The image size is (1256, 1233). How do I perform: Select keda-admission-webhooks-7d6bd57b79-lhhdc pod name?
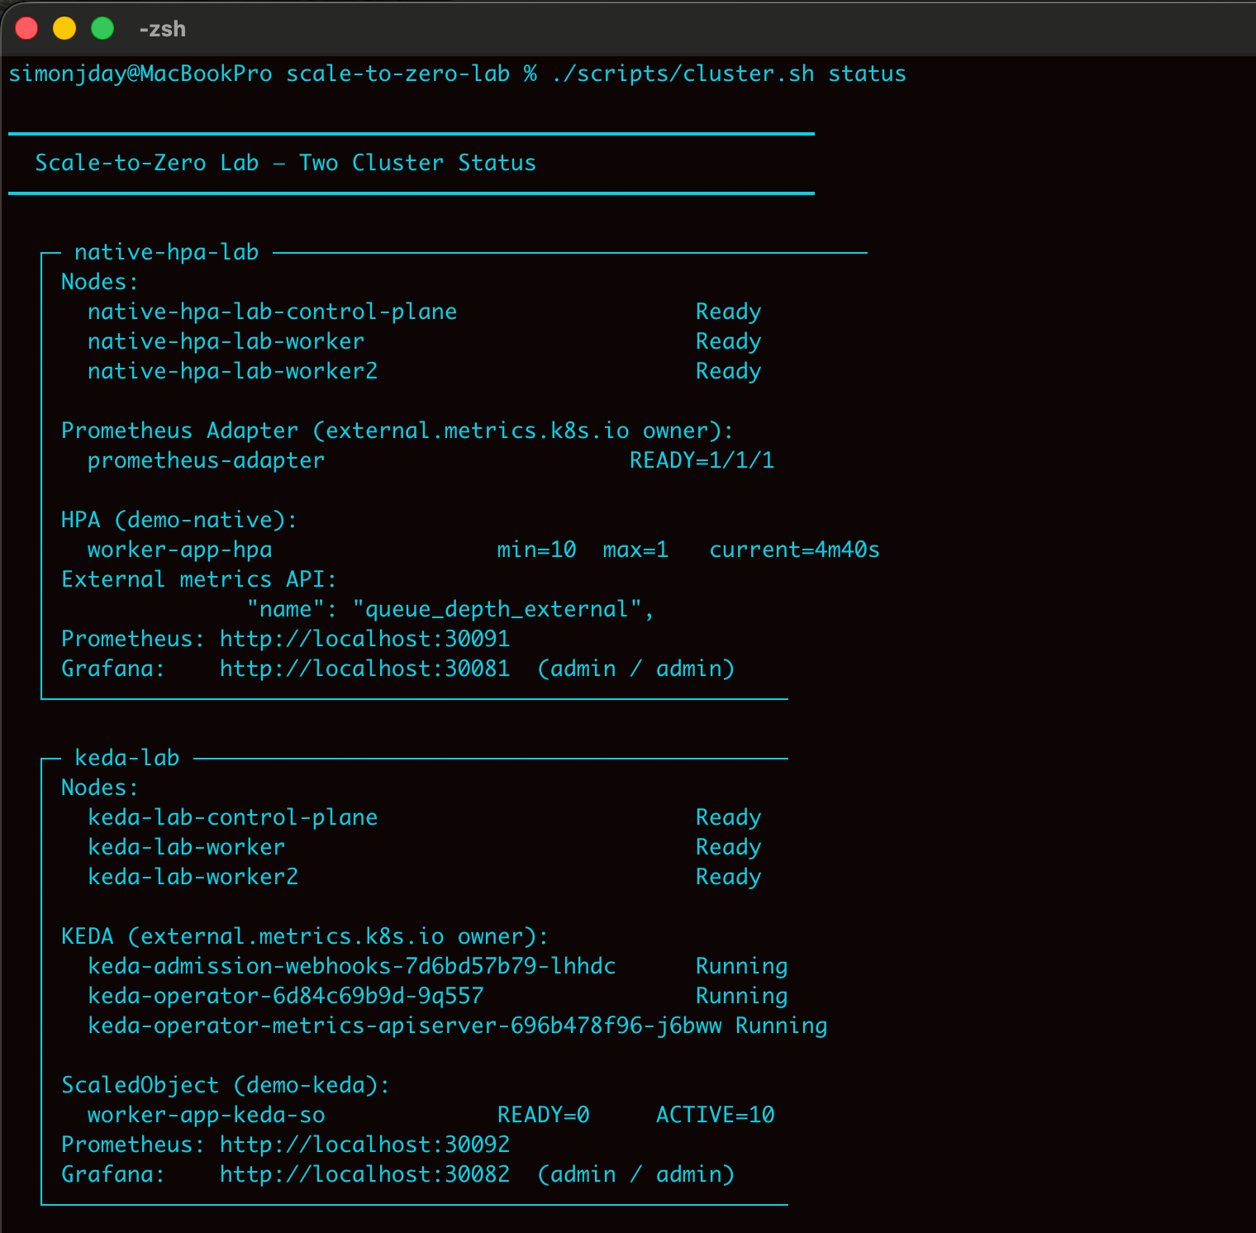[352, 966]
